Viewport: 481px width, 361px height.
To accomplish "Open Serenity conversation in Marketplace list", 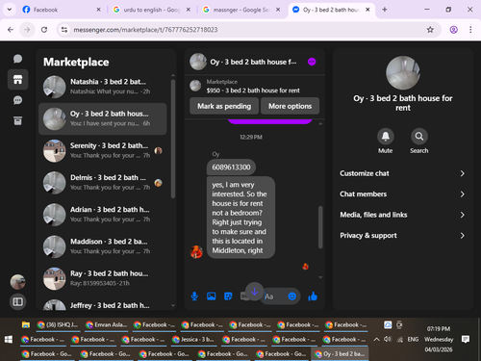I will pyautogui.click(x=103, y=150).
